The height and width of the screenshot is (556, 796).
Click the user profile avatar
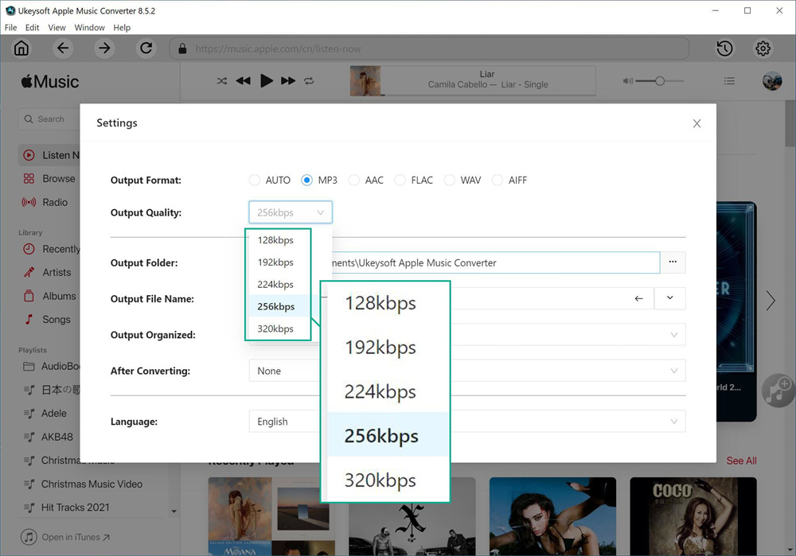(771, 81)
